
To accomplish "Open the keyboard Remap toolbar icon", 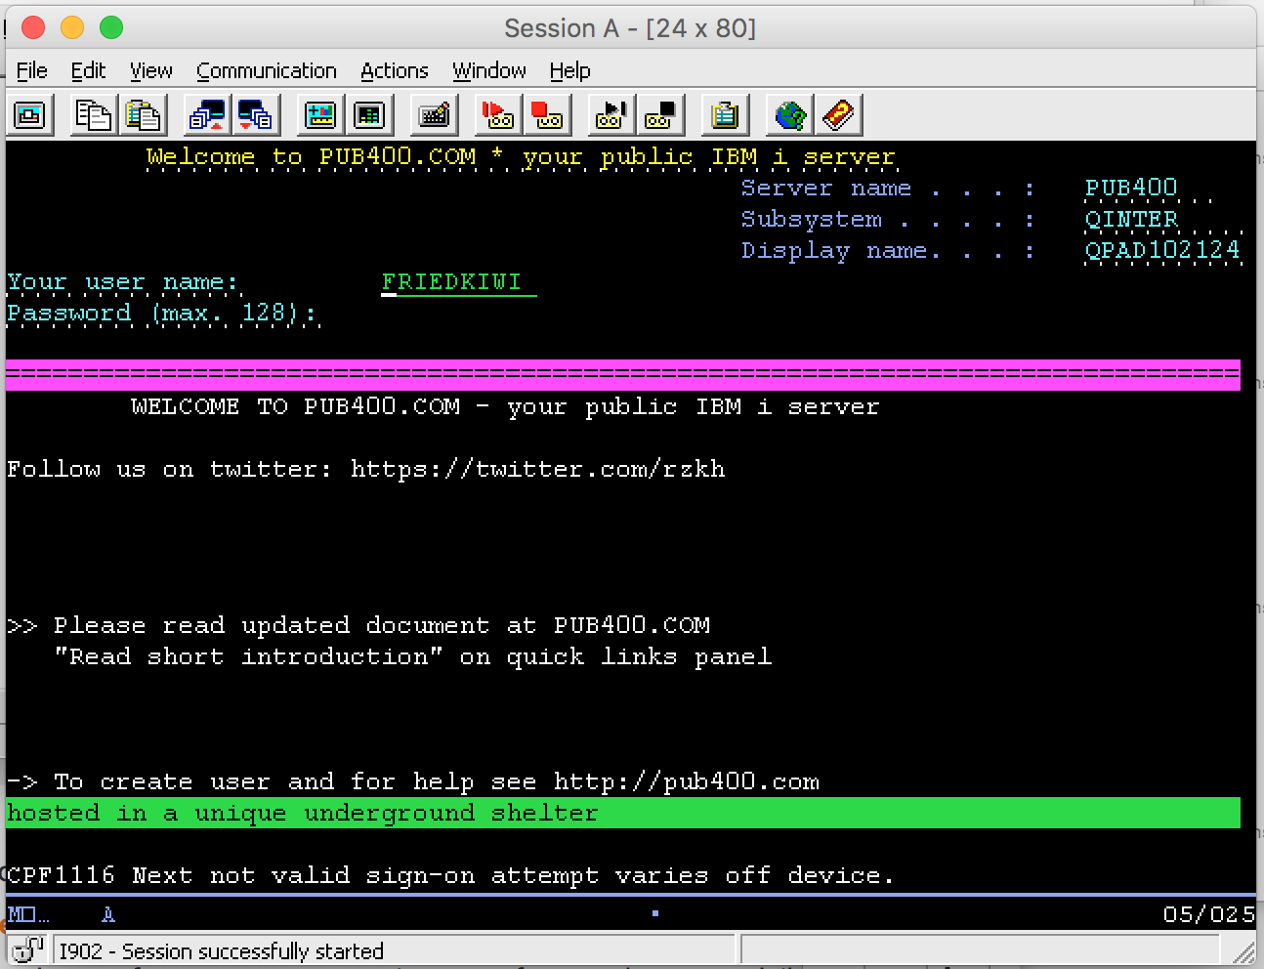I will coord(434,115).
